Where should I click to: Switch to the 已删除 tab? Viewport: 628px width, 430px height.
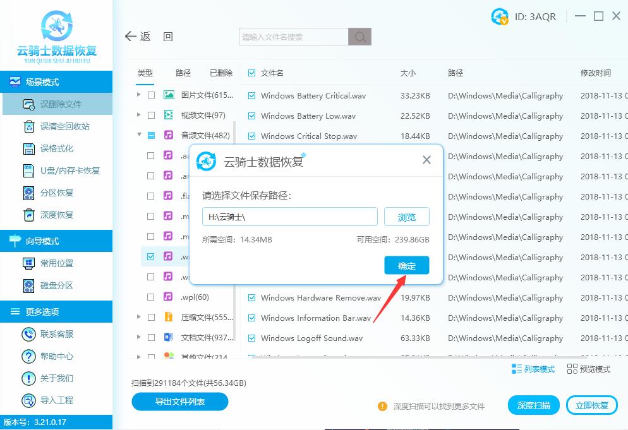coord(221,73)
